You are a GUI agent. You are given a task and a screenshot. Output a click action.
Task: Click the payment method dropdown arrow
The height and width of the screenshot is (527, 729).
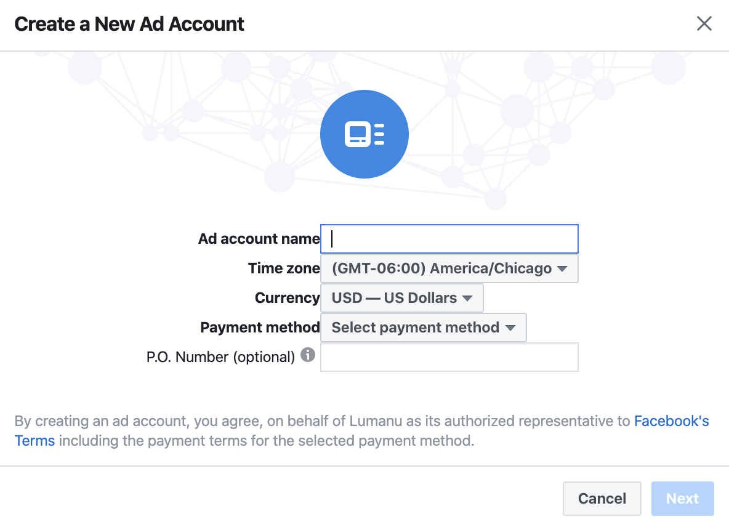[510, 328]
